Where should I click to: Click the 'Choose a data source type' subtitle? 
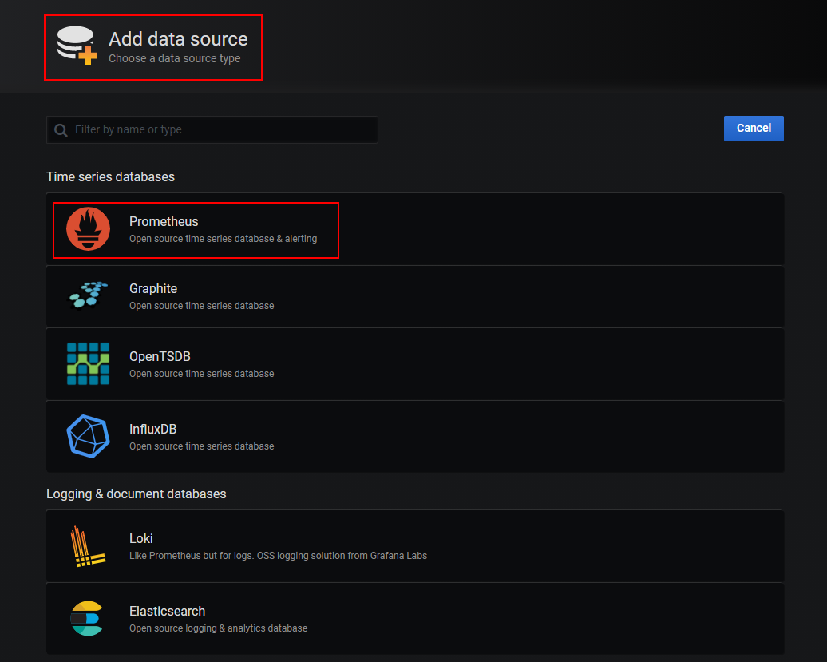(x=175, y=58)
